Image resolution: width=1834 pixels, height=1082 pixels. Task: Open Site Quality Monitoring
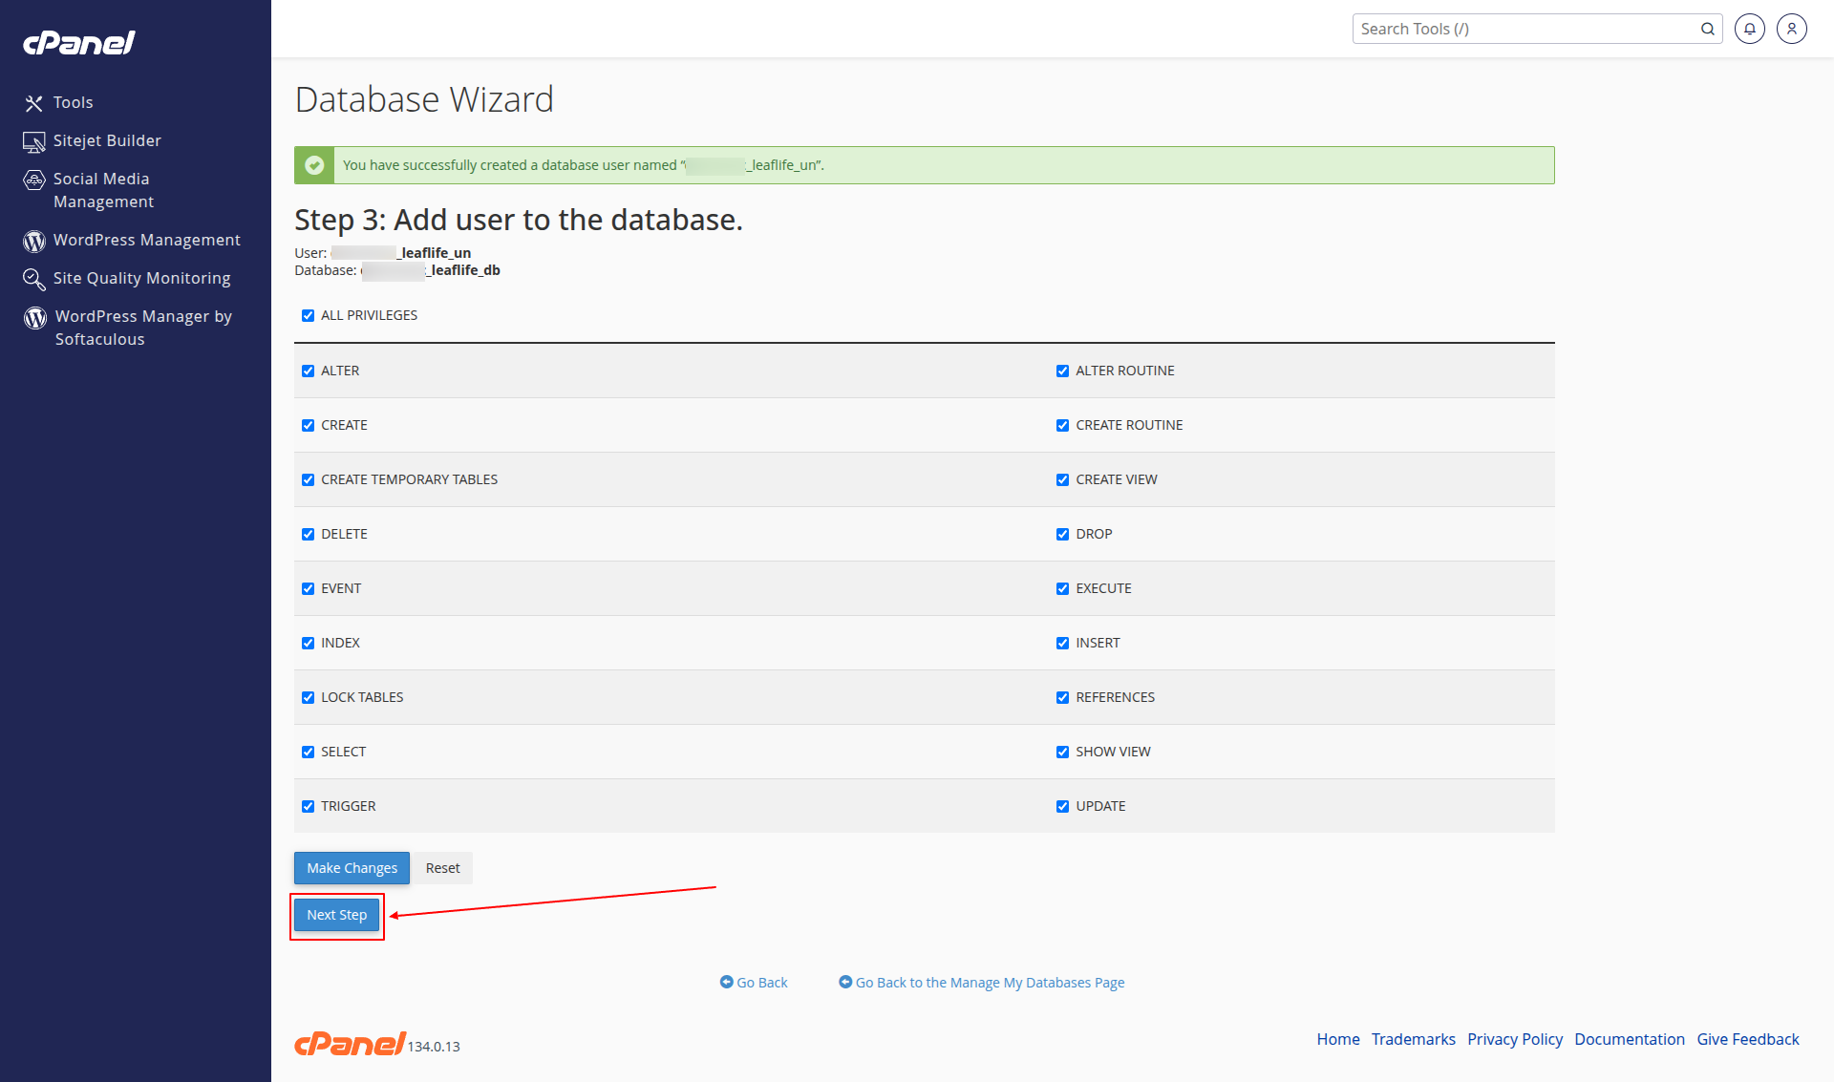[x=142, y=278]
